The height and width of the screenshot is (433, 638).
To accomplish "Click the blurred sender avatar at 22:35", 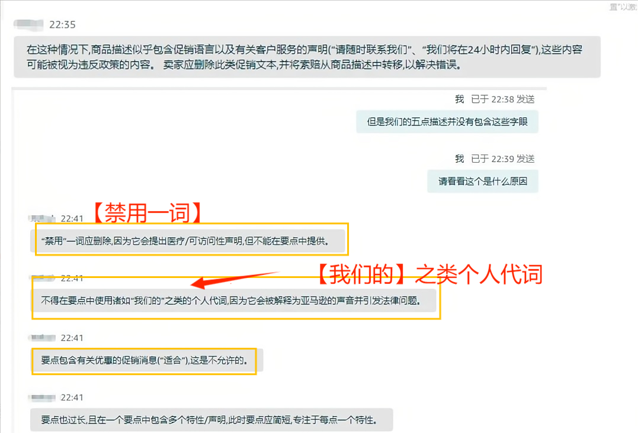I will tap(28, 25).
